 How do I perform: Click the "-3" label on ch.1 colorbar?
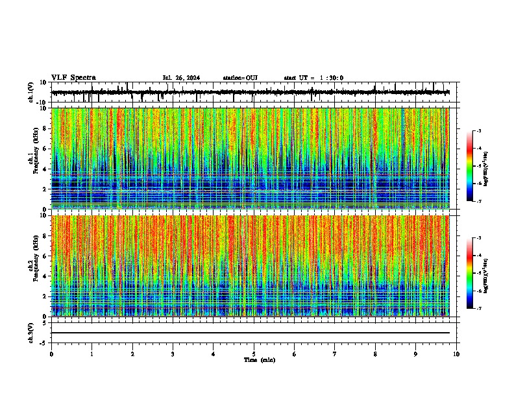(478, 130)
